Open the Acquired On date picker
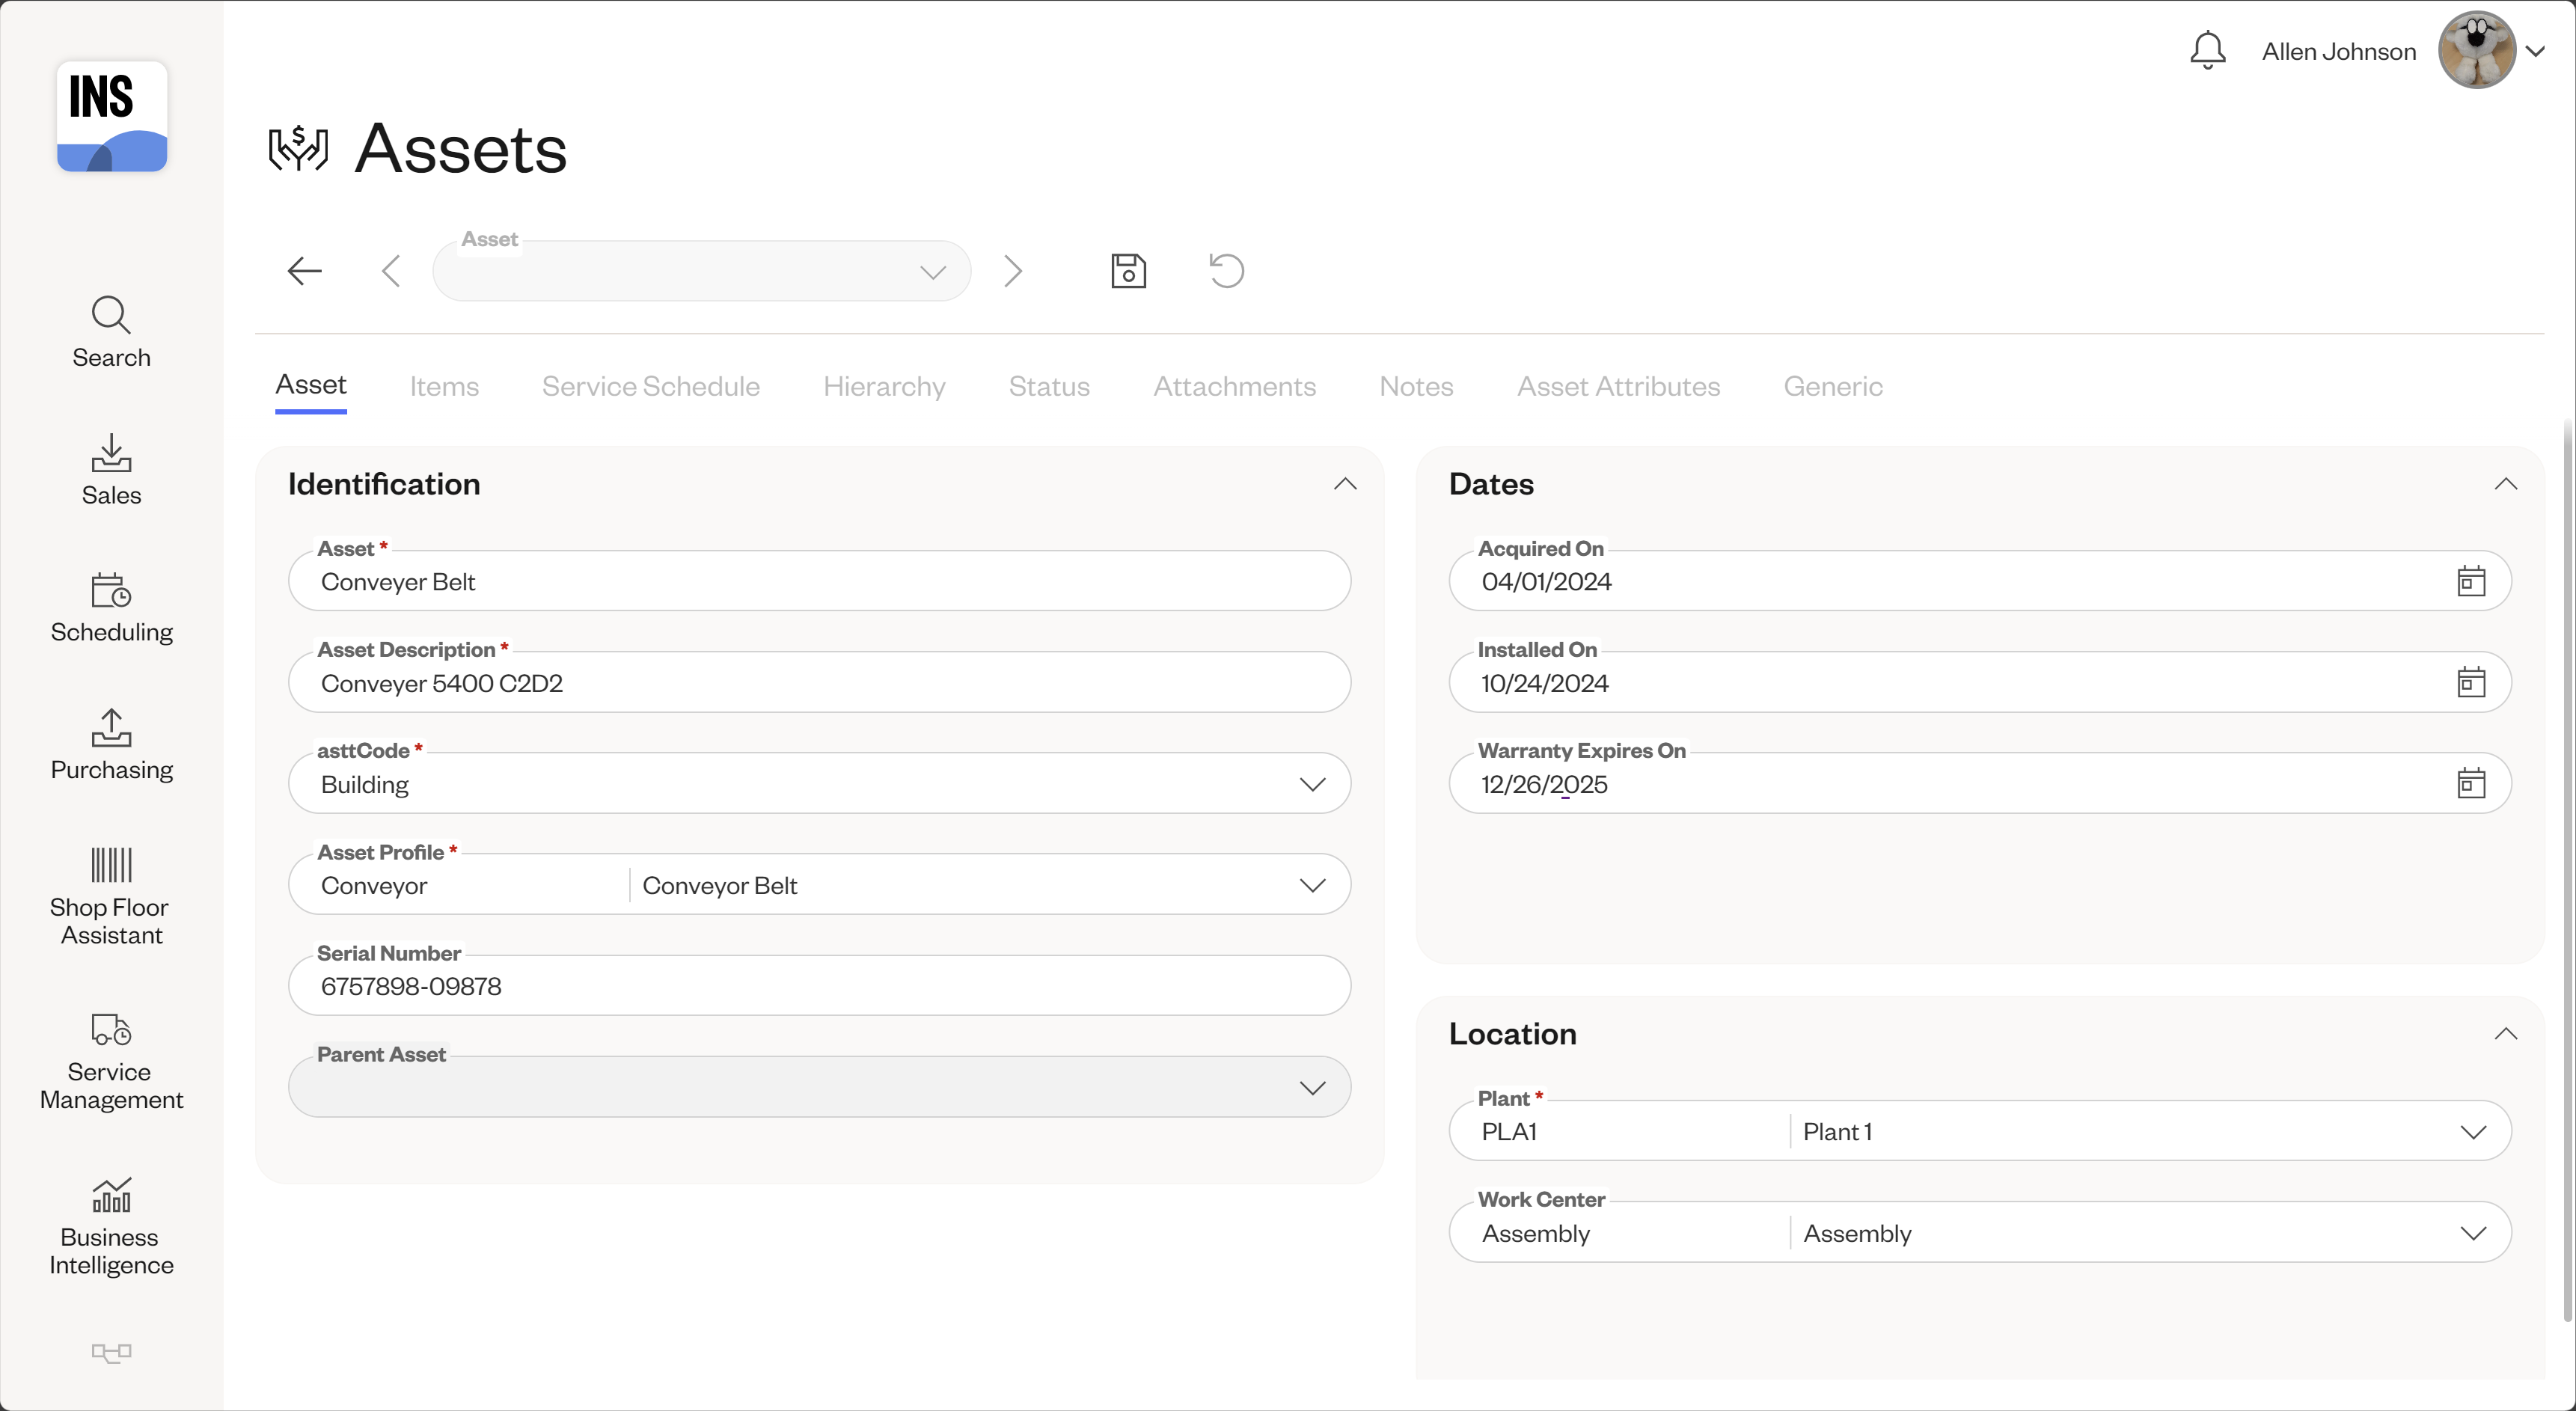Screen dimensions: 2576x1411 [x=2472, y=580]
